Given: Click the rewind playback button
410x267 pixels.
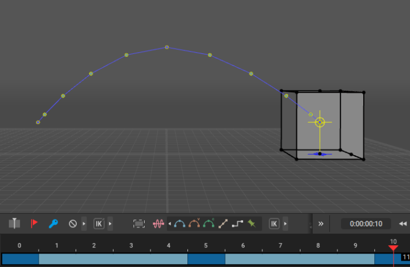Looking at the screenshot, I should tap(402, 223).
